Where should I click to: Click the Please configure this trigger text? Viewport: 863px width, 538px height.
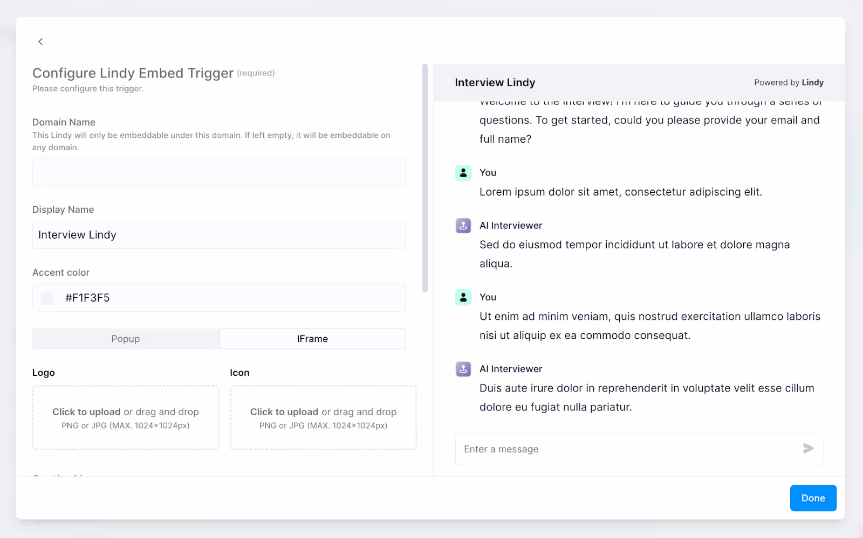pyautogui.click(x=88, y=88)
